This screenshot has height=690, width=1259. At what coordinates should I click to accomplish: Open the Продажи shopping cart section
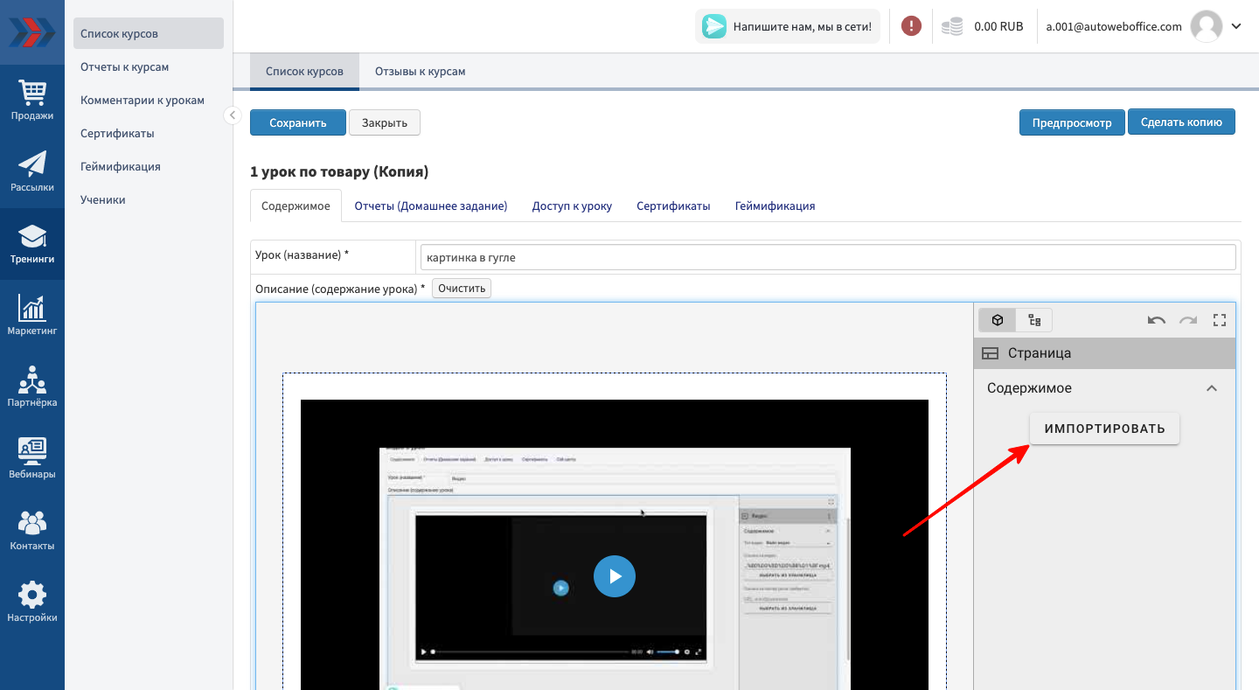pos(32,100)
